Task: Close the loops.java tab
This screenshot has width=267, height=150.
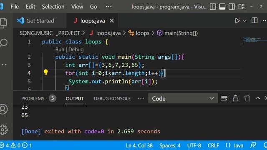Action: coord(112,21)
